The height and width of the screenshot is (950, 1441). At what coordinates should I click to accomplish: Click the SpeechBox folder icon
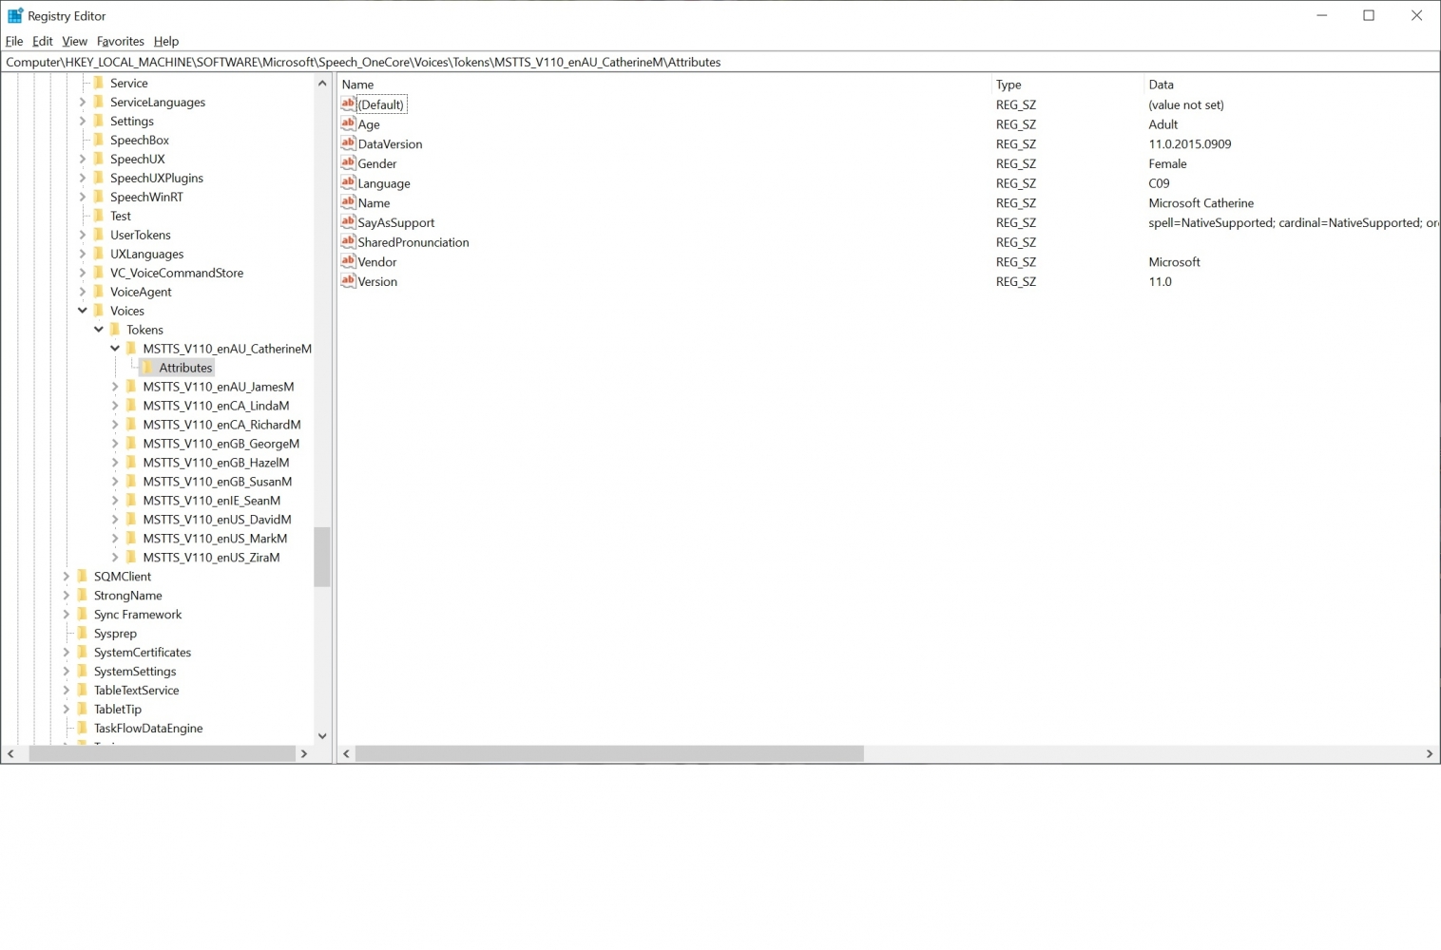coord(99,140)
